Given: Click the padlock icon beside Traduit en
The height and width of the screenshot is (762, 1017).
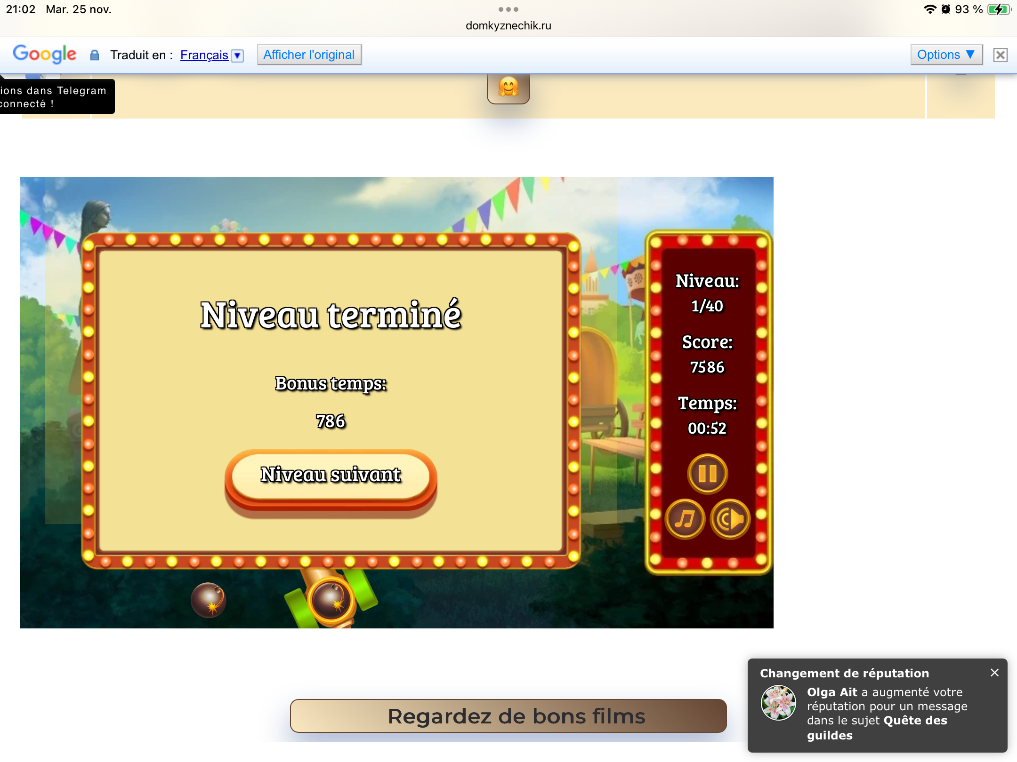Looking at the screenshot, I should click(x=95, y=56).
